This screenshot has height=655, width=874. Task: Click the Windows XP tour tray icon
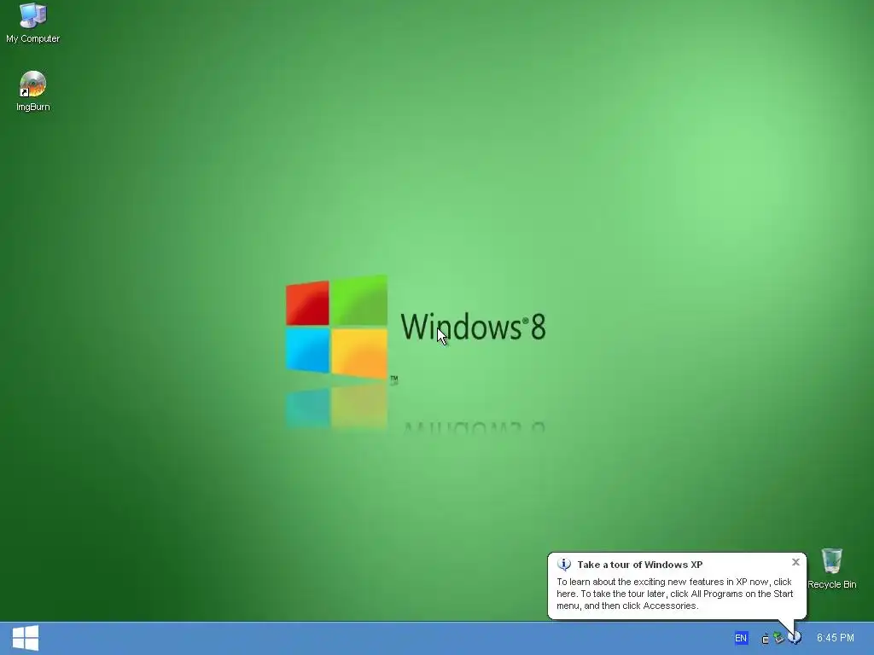click(795, 637)
